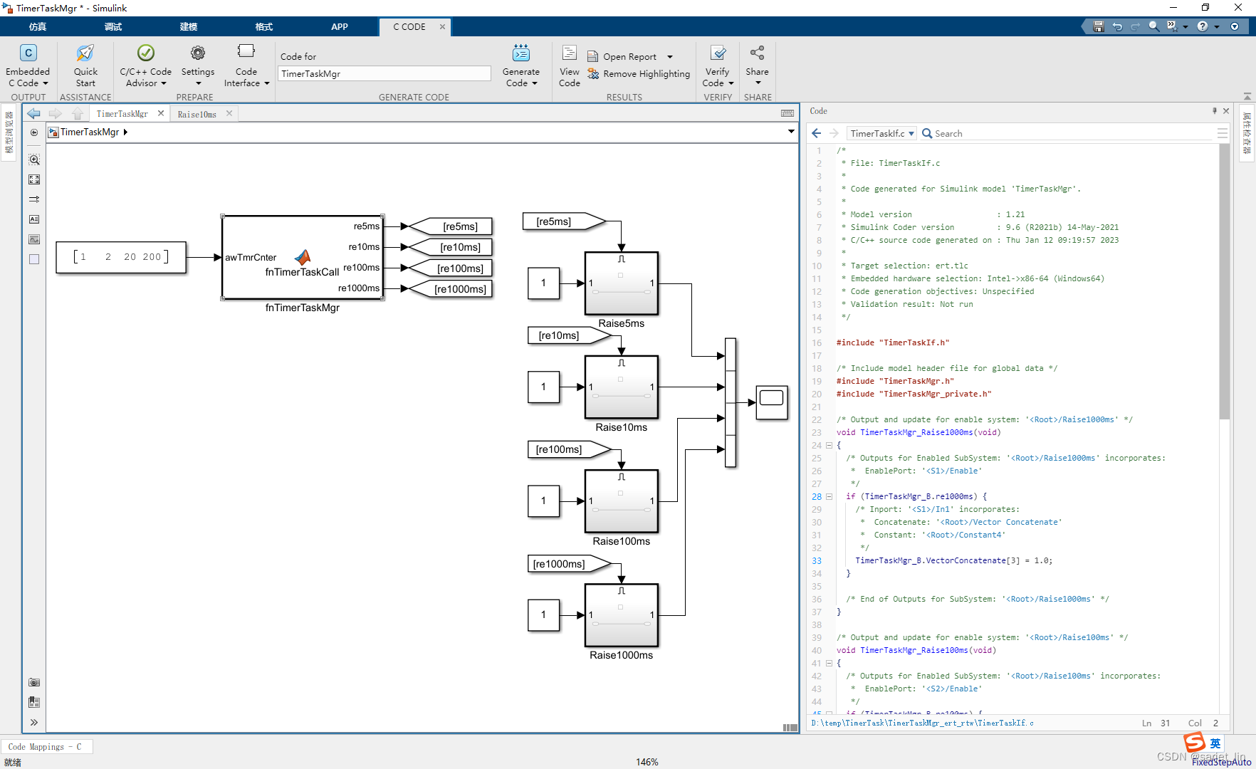
Task: Collapse the left palette with the chevron
Action: tap(33, 721)
